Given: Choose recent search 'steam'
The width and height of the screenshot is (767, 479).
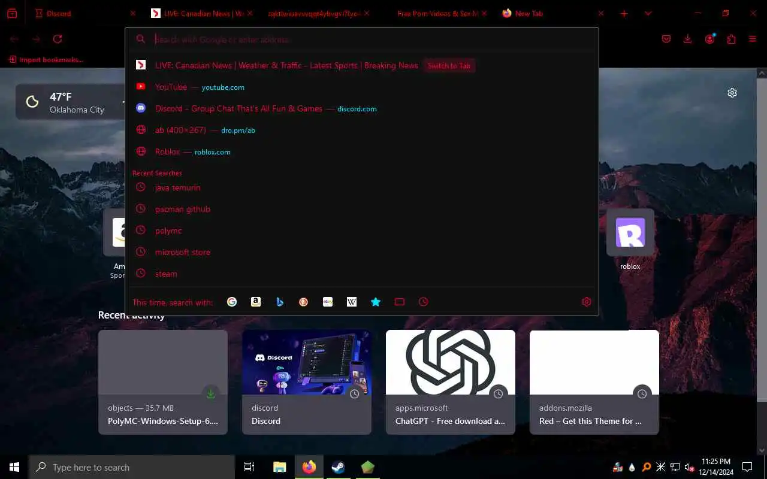Looking at the screenshot, I should (x=362, y=274).
